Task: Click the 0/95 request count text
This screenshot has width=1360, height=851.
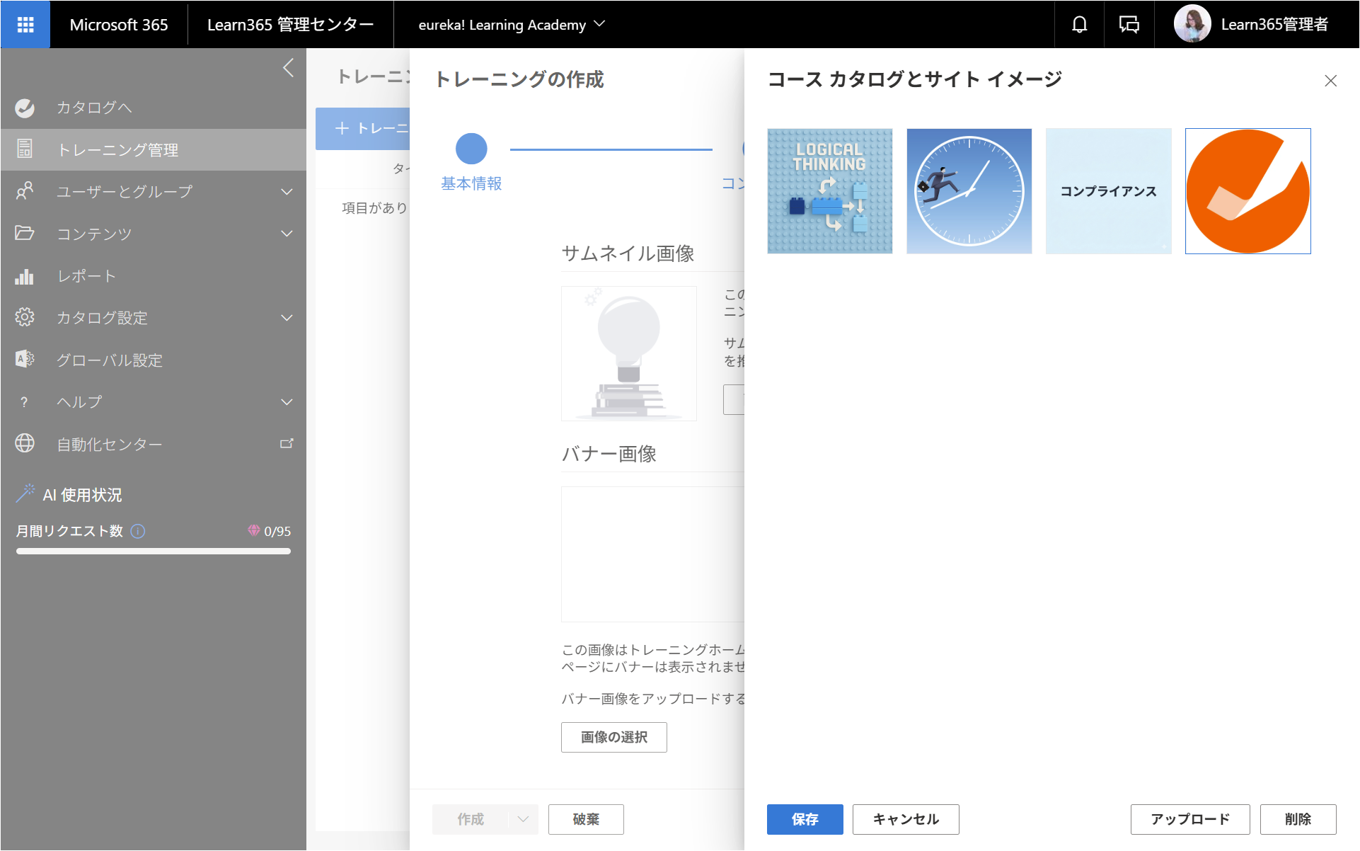Action: click(x=277, y=531)
